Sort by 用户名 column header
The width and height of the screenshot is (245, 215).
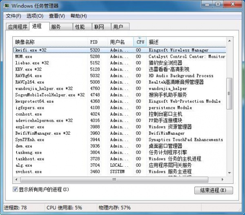[x=120, y=42]
